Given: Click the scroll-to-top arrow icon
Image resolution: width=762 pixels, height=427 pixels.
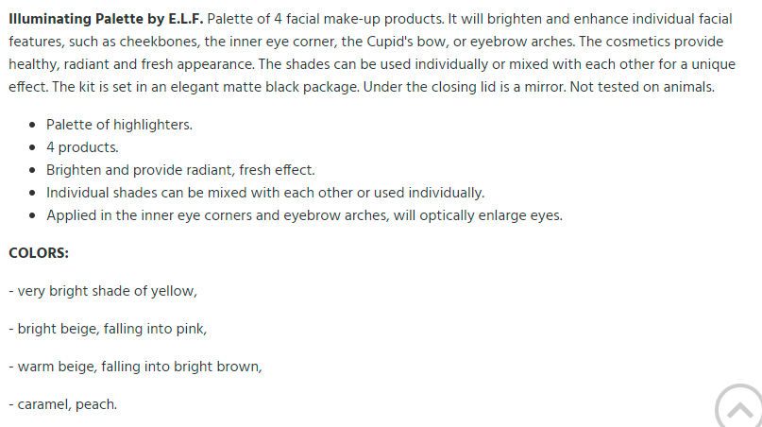Looking at the screenshot, I should tap(738, 406).
